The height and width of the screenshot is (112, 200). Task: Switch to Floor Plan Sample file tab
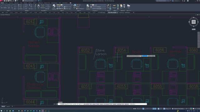(x=112, y=12)
